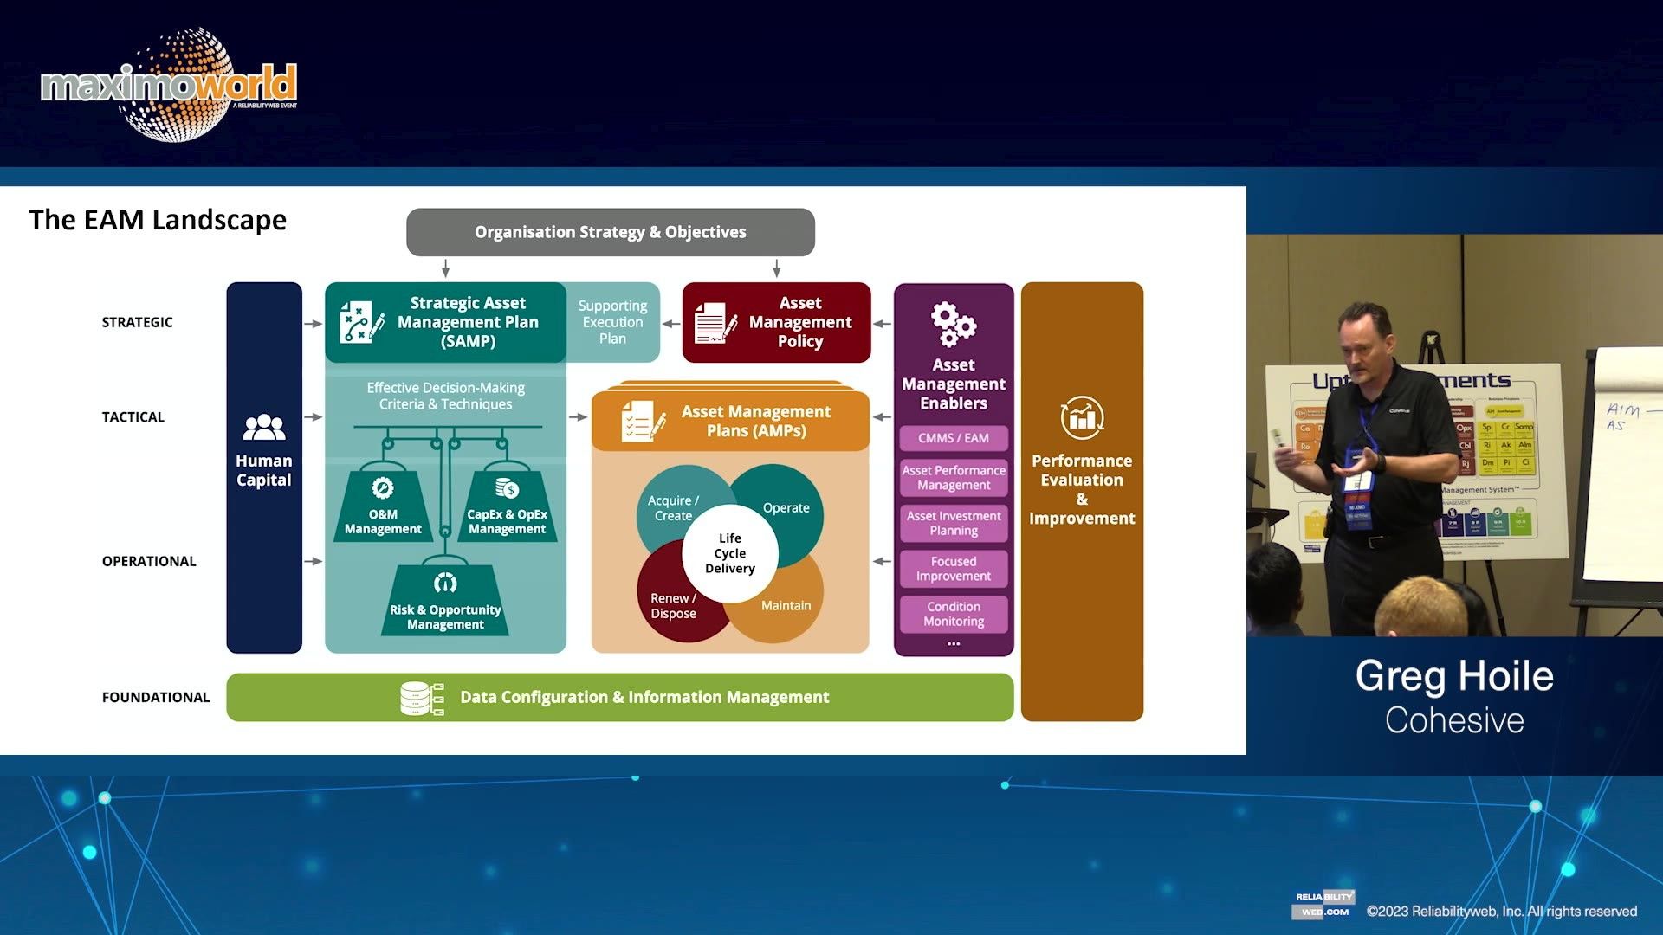Select the CMMS / EAM enabler box

point(953,438)
